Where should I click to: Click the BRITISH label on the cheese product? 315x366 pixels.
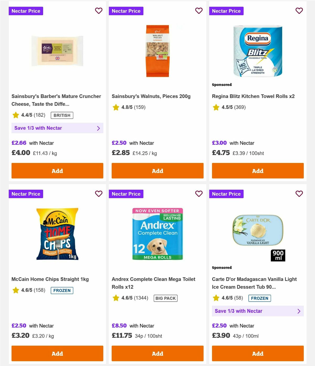(62, 115)
